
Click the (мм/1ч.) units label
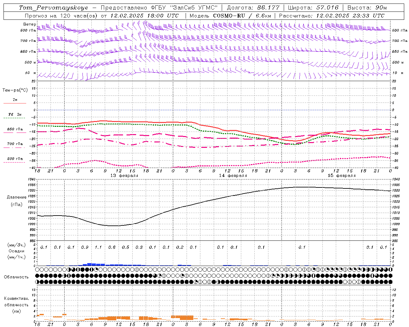[16, 257]
